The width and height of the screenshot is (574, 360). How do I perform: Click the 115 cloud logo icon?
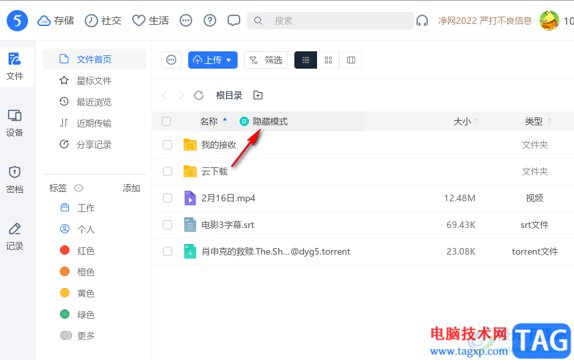(17, 21)
